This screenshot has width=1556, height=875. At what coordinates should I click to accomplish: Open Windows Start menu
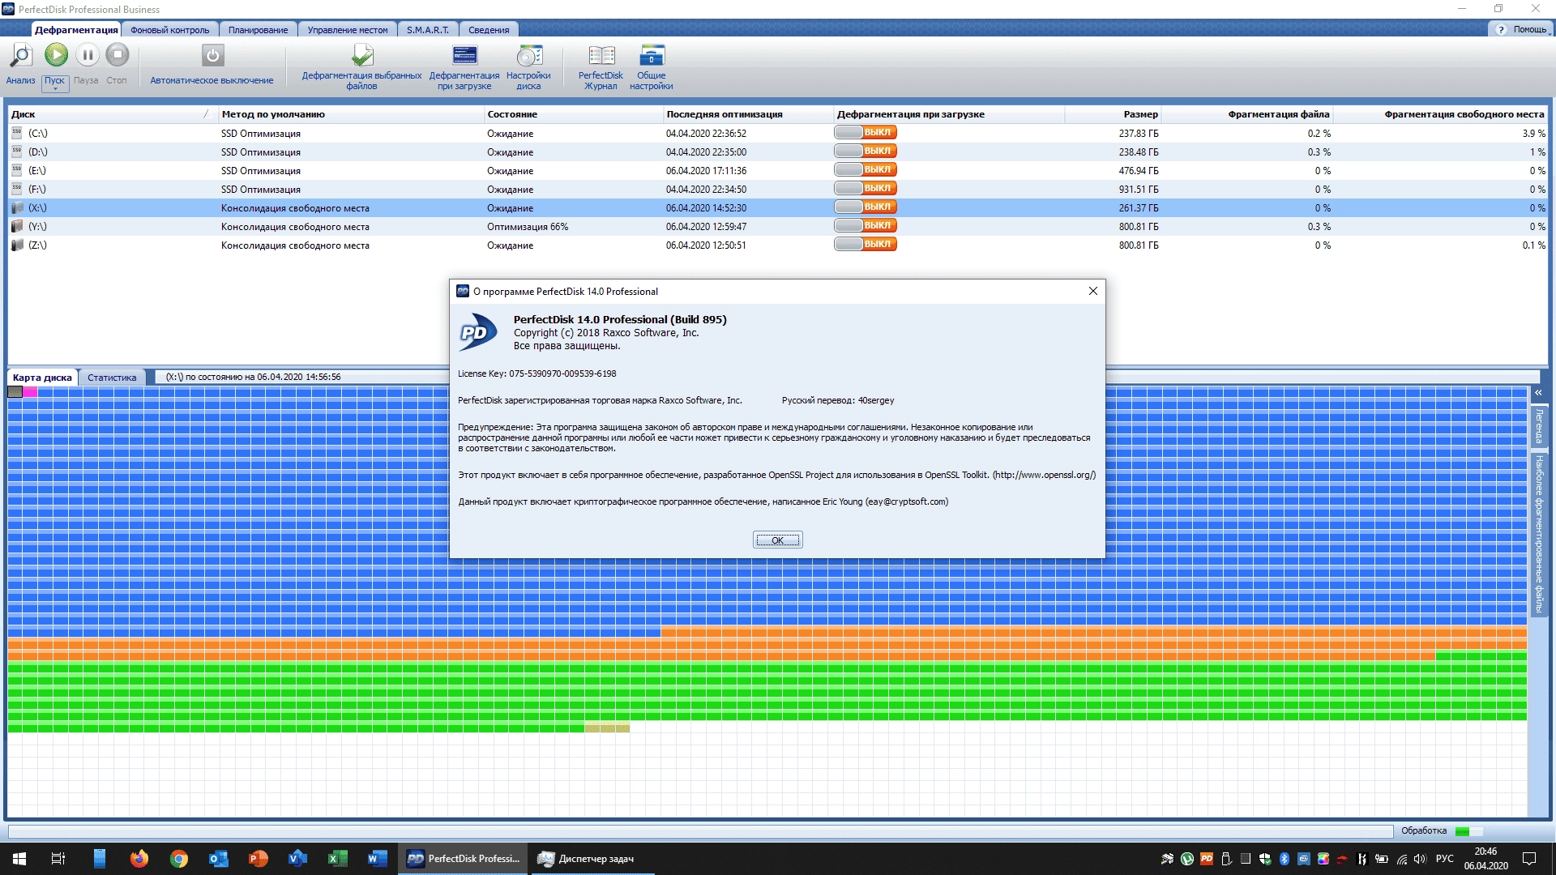coord(19,859)
